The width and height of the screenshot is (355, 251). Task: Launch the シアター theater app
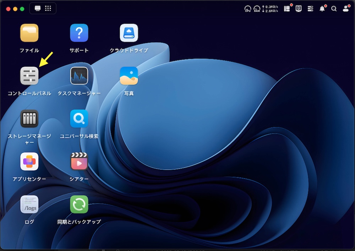point(79,162)
